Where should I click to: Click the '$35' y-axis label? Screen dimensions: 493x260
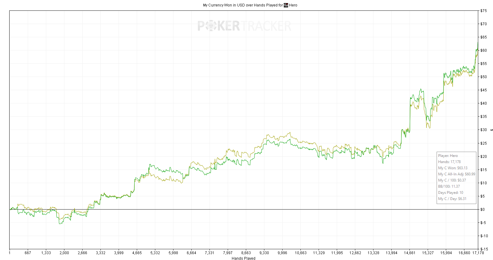pos(483,117)
